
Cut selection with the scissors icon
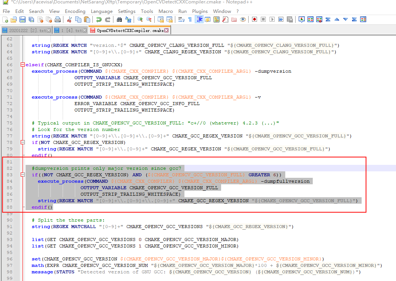tap(70, 19)
